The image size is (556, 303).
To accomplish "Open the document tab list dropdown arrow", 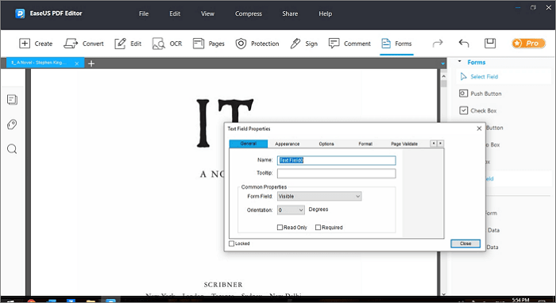I will (442, 63).
